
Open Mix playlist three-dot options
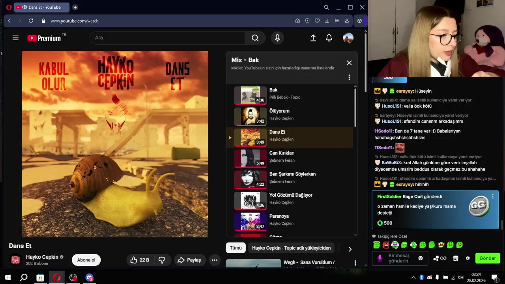[x=349, y=77]
